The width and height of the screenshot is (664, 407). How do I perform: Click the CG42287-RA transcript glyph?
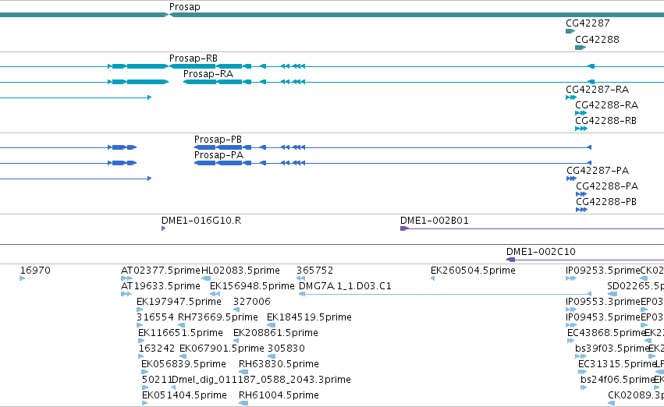[x=571, y=97]
